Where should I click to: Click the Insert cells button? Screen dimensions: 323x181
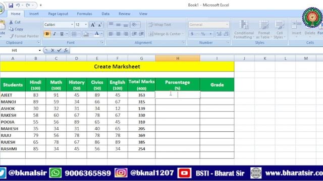296,30
